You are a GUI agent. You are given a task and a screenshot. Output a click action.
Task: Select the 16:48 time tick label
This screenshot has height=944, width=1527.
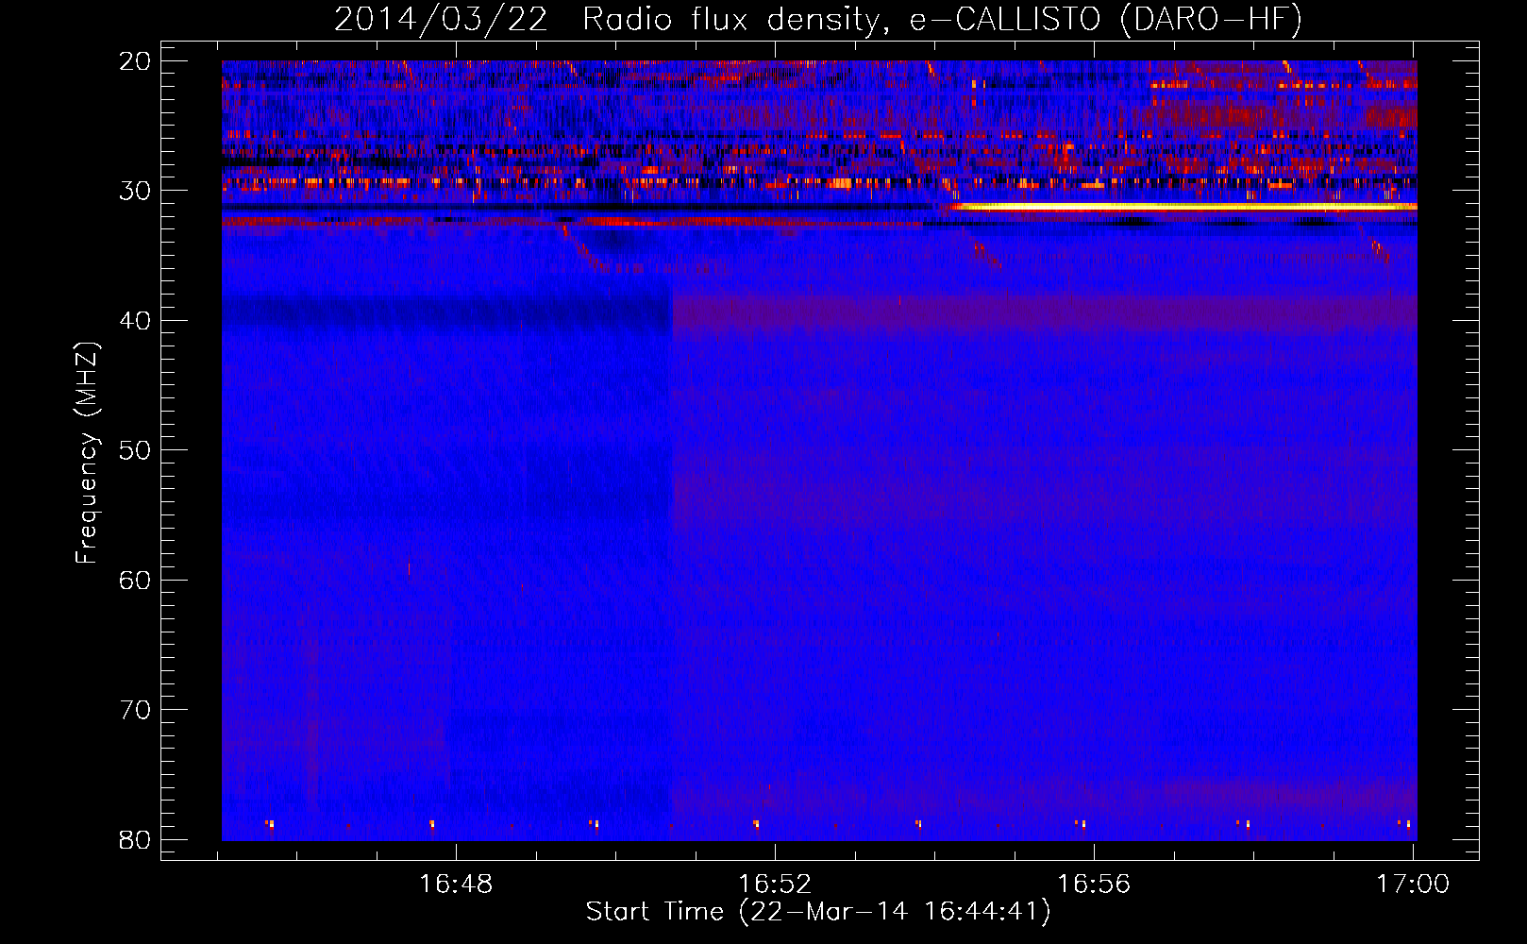point(456,885)
